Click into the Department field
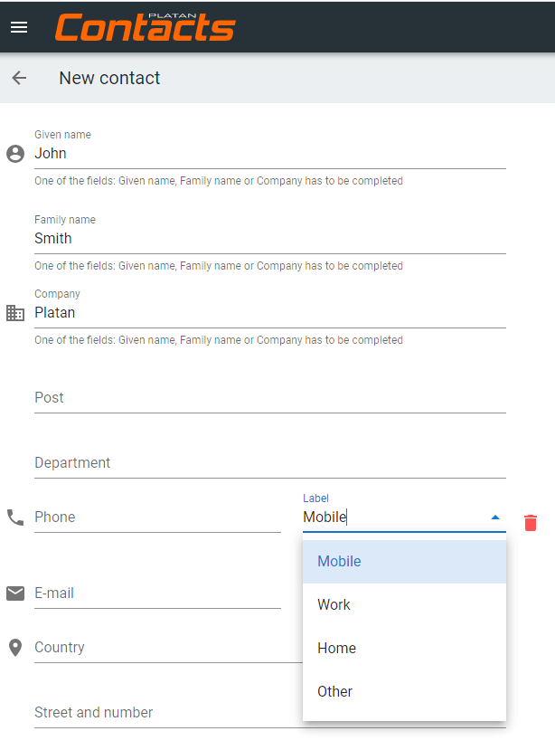The image size is (555, 750). coord(270,462)
